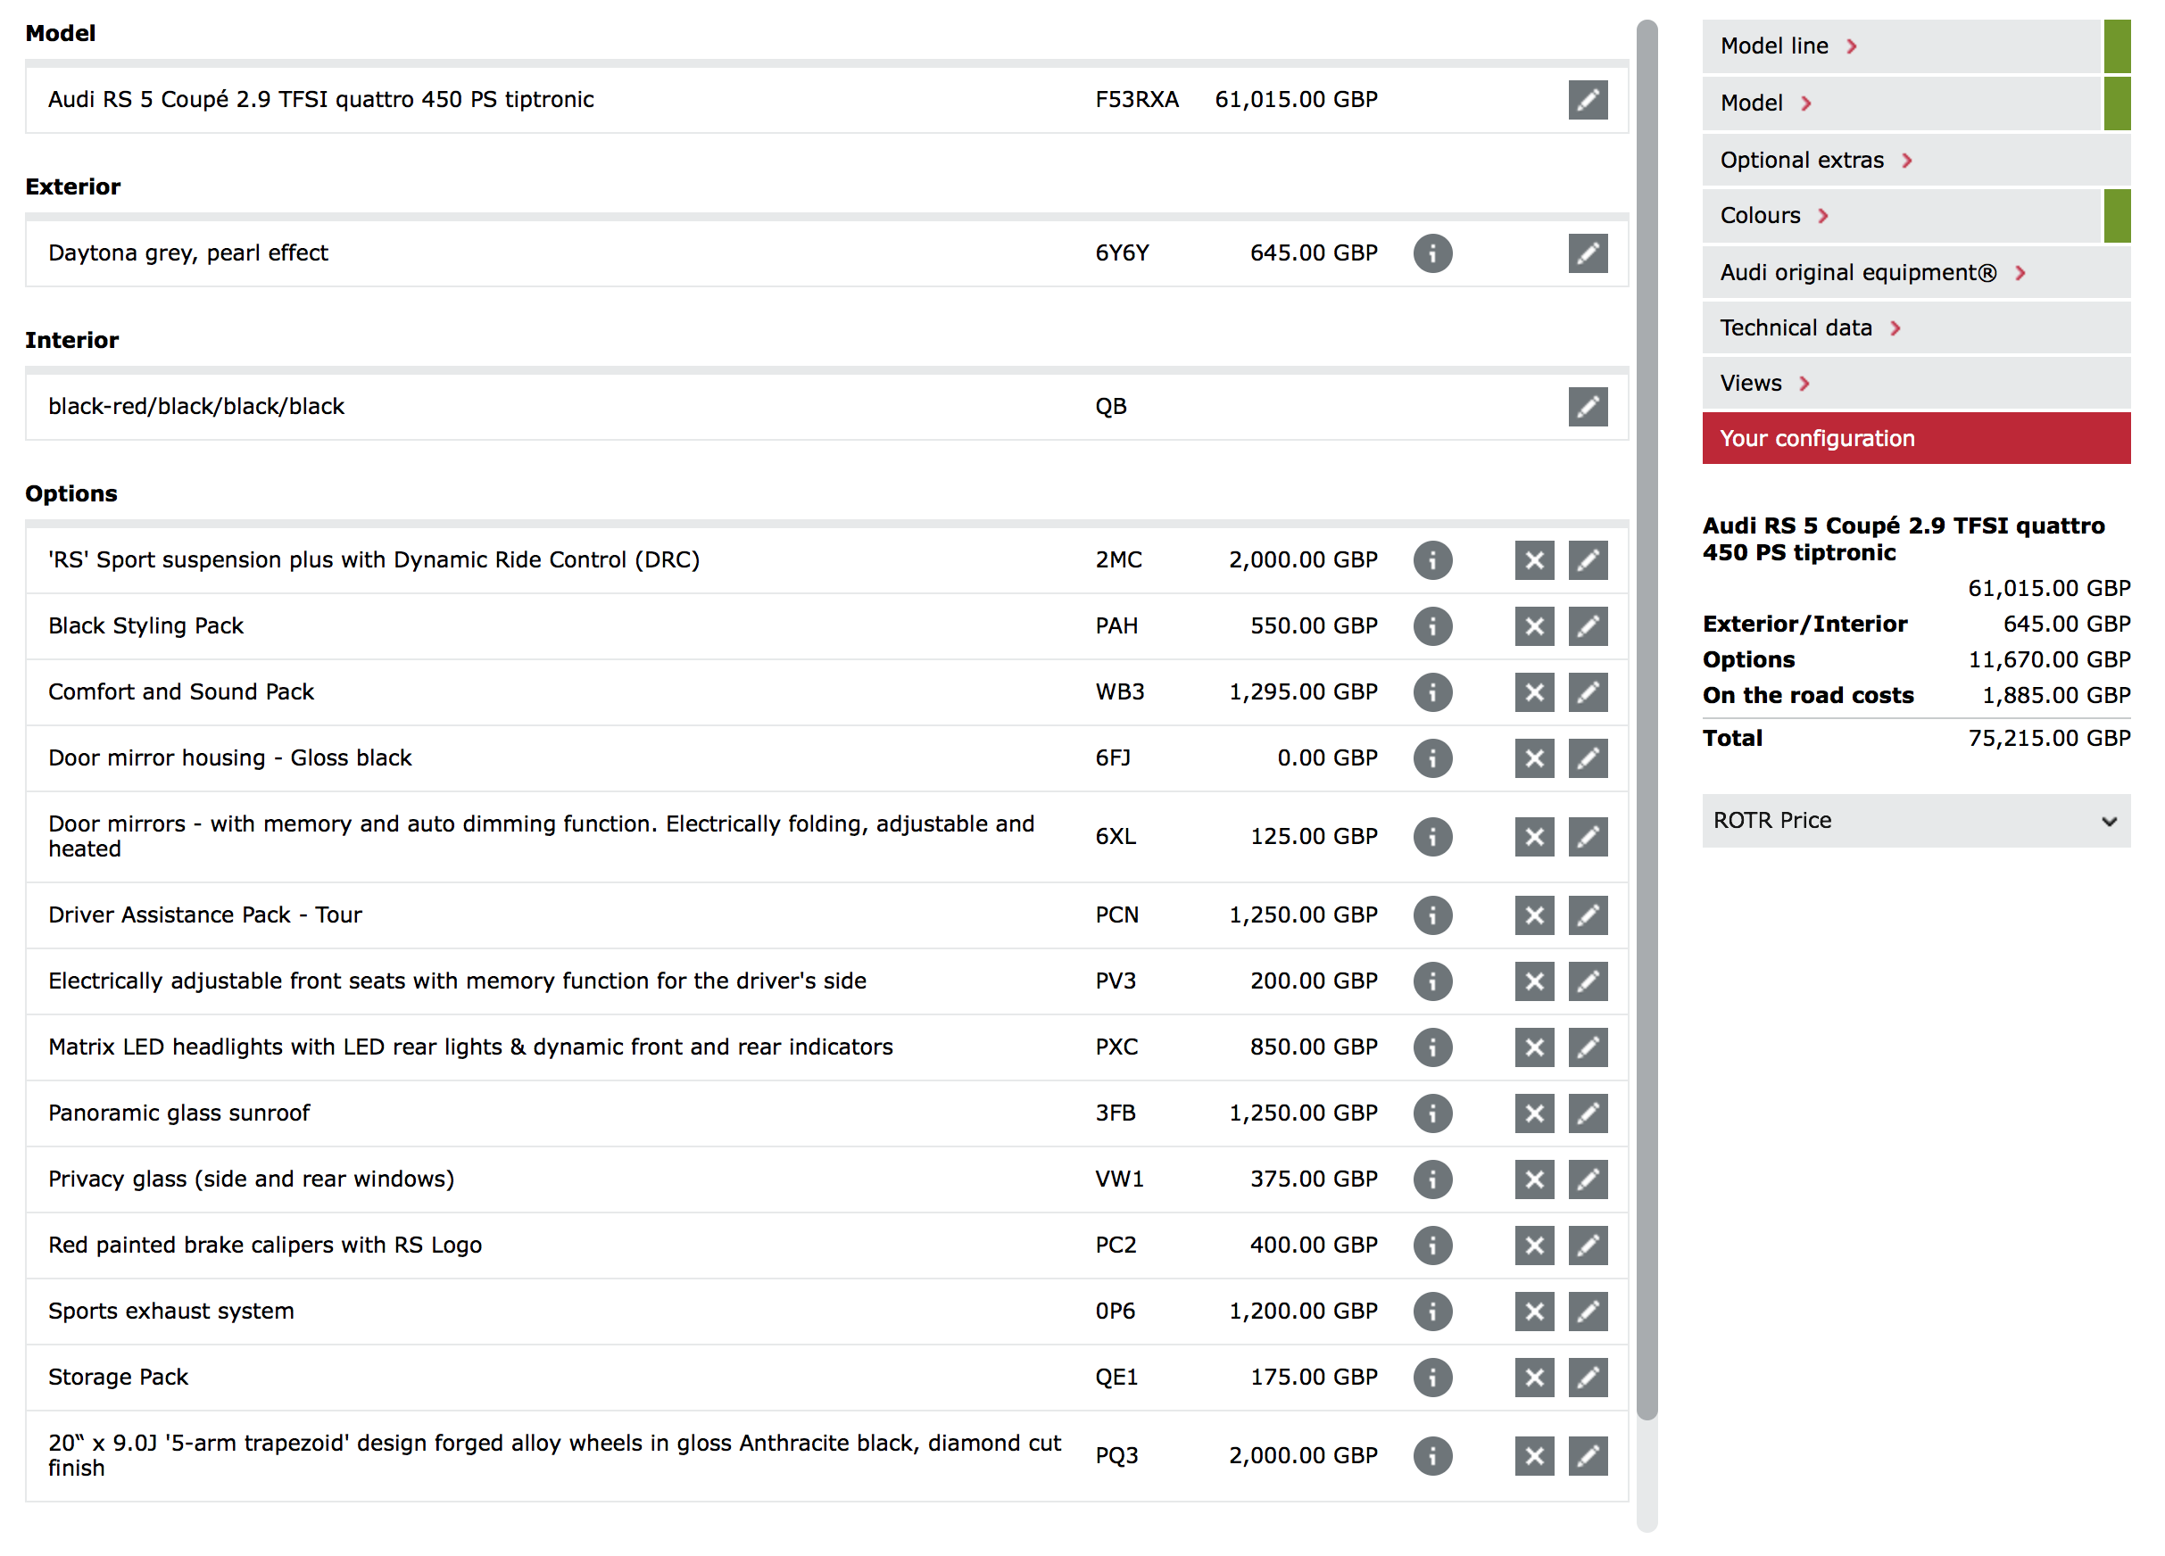Remove Red painted brake calipers option
The width and height of the screenshot is (2165, 1556).
pos(1534,1244)
